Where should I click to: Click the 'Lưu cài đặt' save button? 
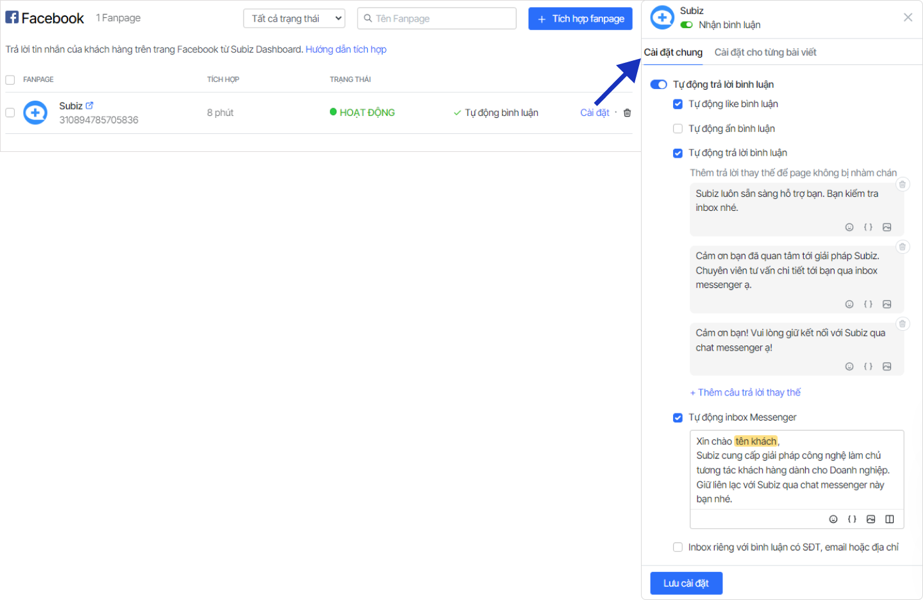pos(686,583)
